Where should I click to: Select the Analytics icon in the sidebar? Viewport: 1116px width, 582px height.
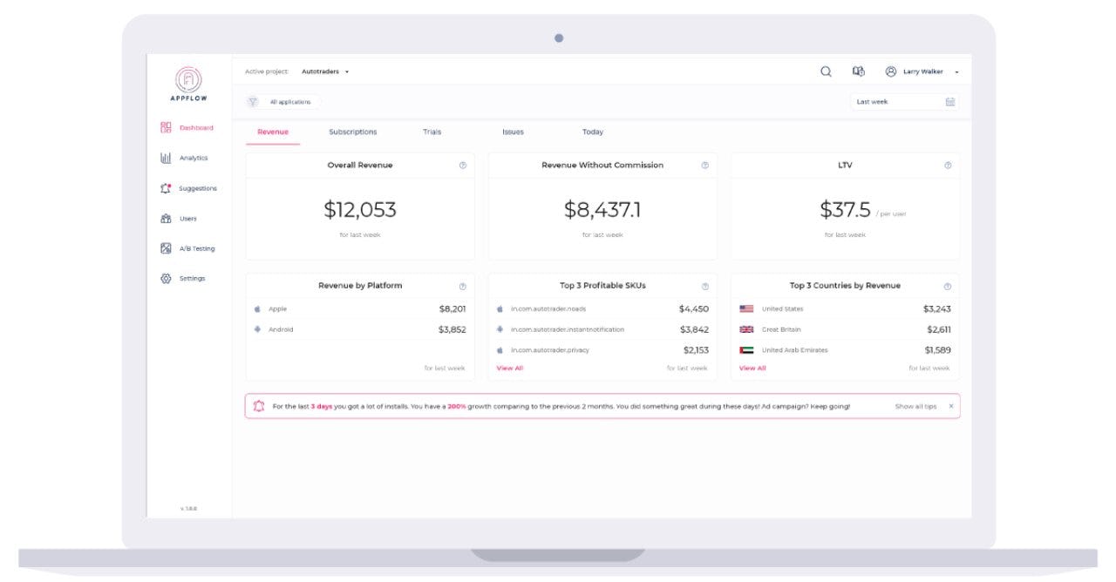click(x=166, y=158)
